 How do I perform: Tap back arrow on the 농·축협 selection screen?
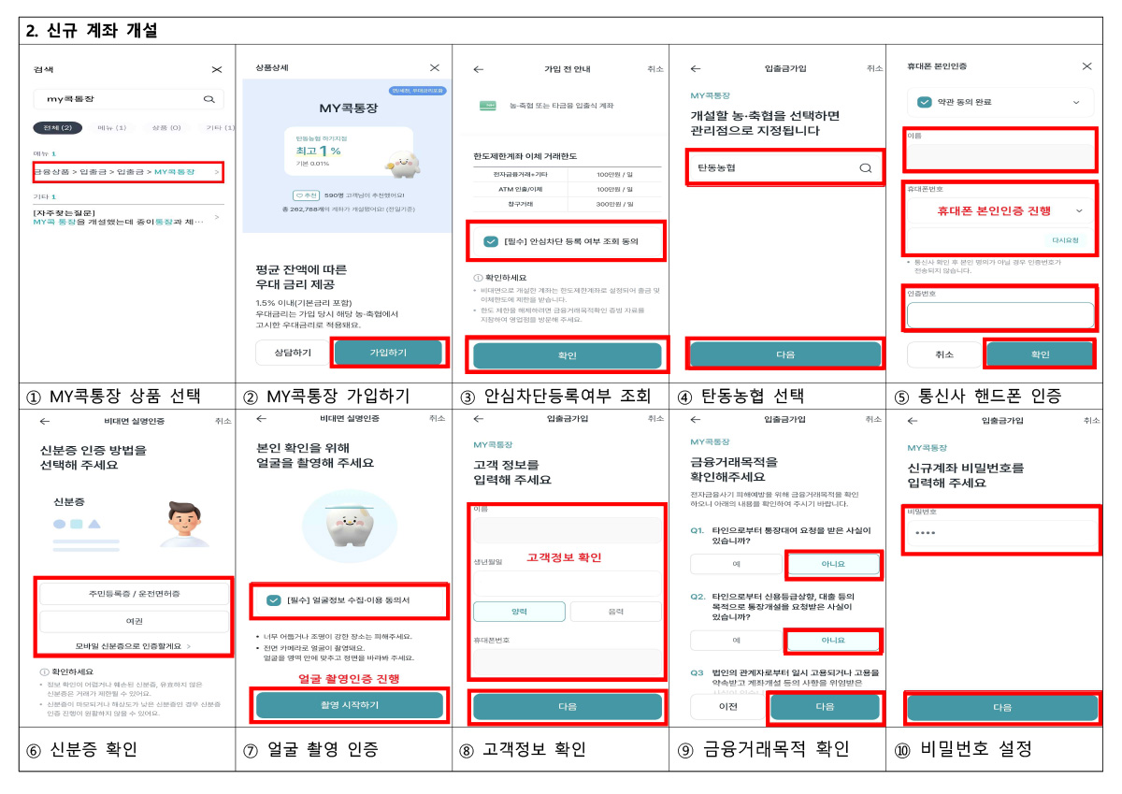pyautogui.click(x=696, y=69)
